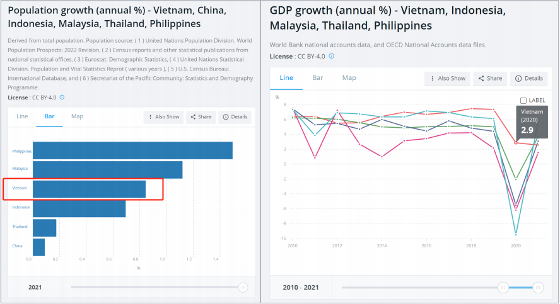
Task: Switch Population chart to Line tab
Action: (x=22, y=116)
